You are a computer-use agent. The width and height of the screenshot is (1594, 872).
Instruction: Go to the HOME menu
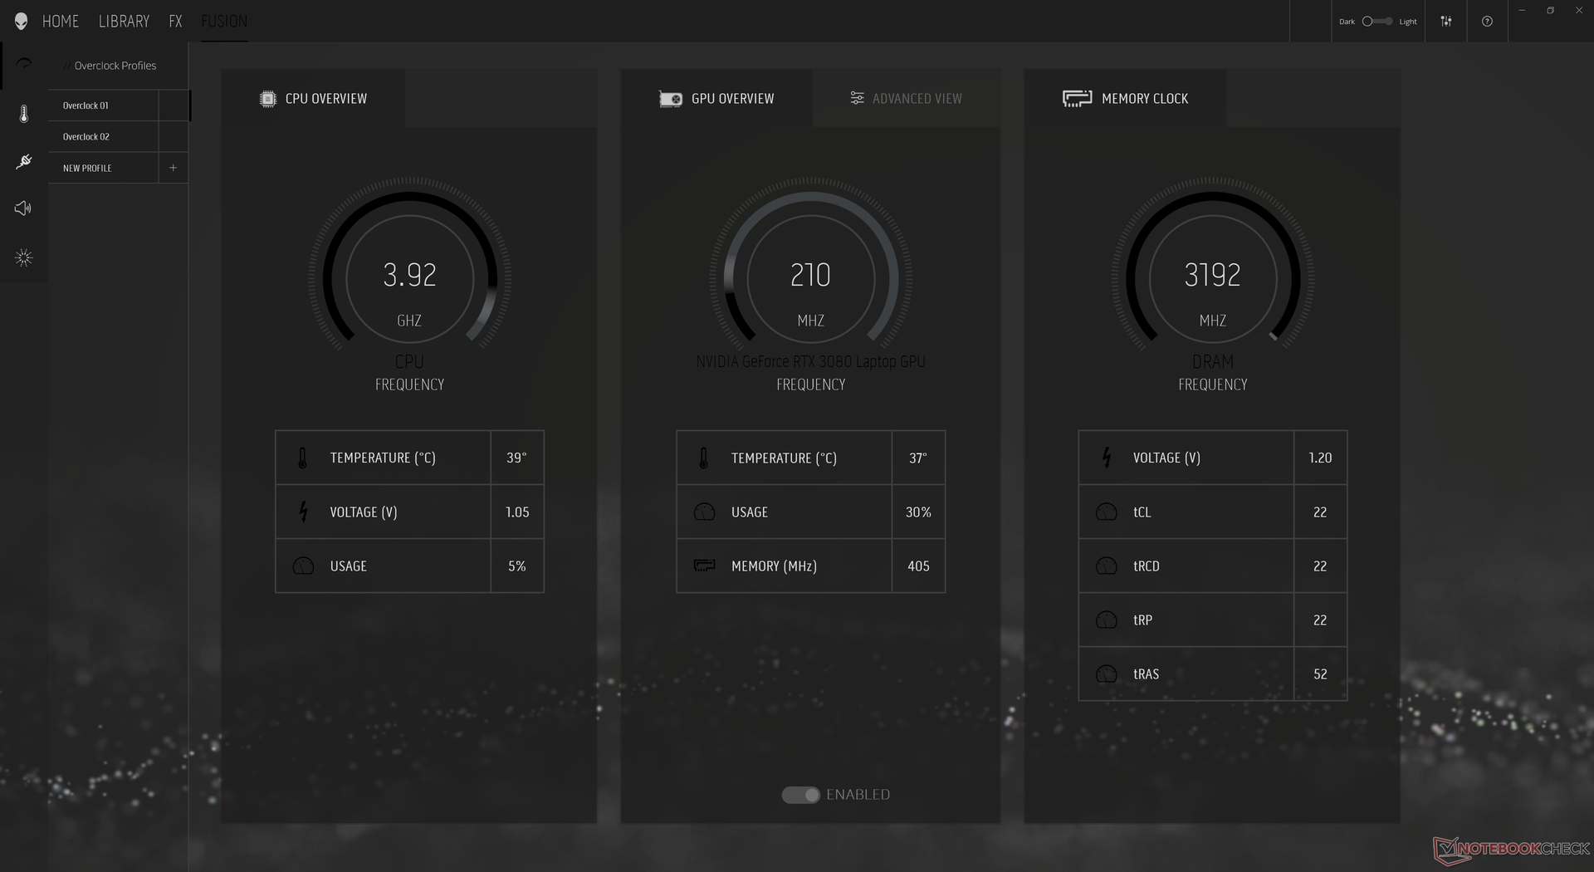click(61, 22)
